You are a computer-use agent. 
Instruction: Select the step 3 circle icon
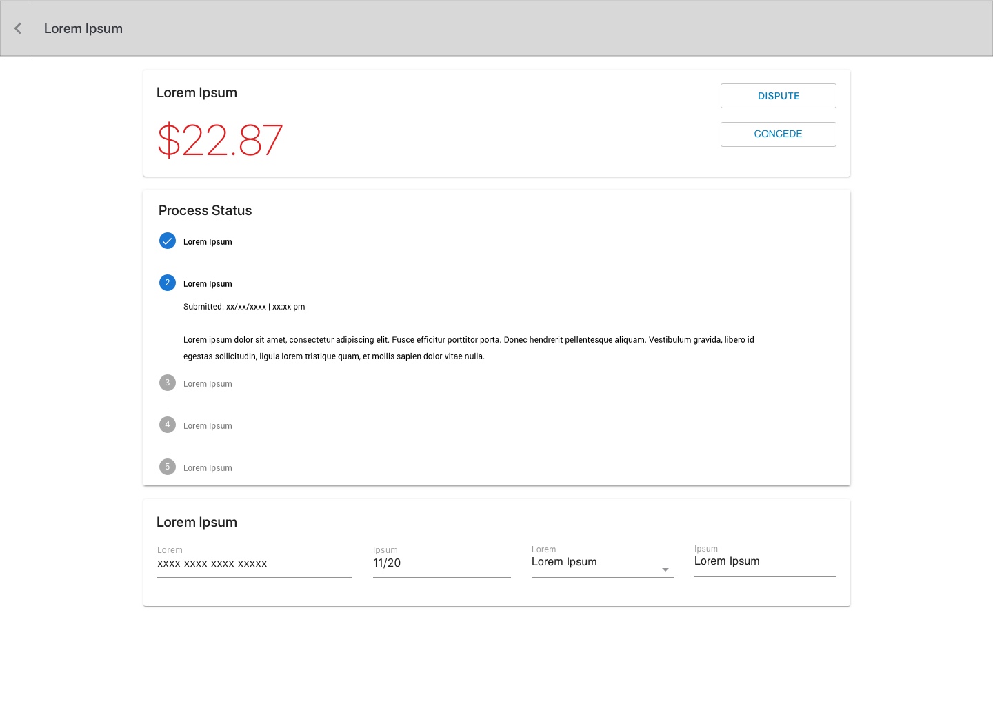click(x=168, y=383)
